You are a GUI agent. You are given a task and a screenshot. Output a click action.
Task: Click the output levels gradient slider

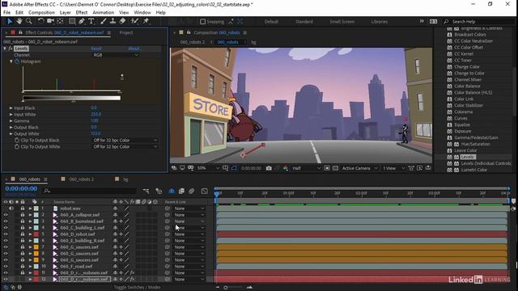(x=71, y=98)
